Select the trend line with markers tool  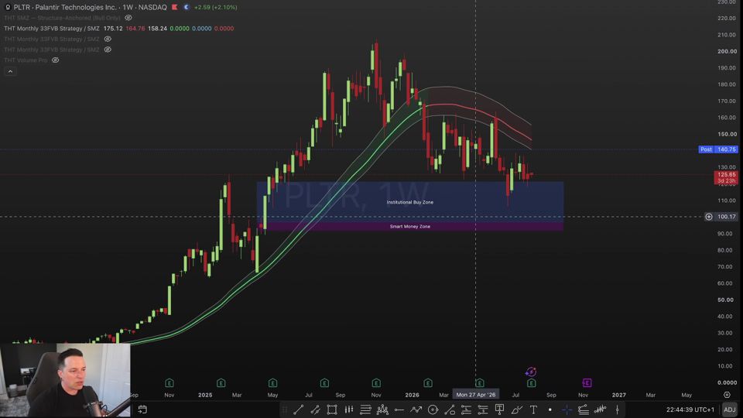(x=315, y=409)
